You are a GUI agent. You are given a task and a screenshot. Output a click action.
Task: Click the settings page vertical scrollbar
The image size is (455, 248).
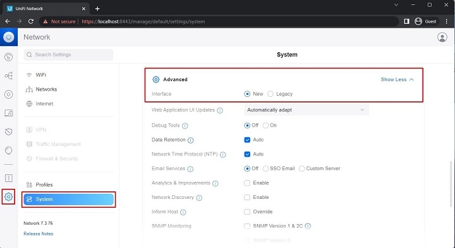coord(452,184)
